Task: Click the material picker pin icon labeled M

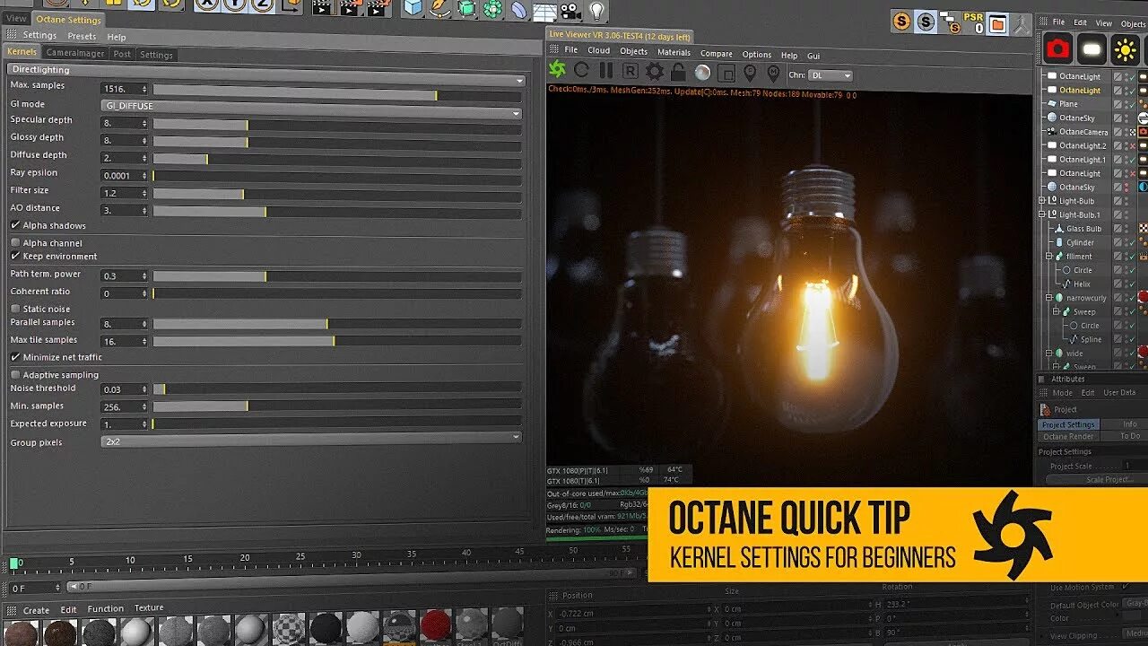Action: click(774, 73)
